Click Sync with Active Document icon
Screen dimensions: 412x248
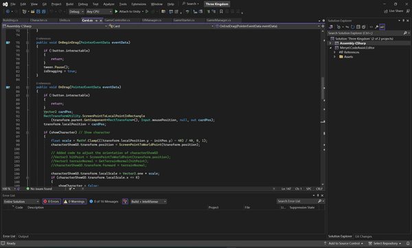tap(347, 27)
